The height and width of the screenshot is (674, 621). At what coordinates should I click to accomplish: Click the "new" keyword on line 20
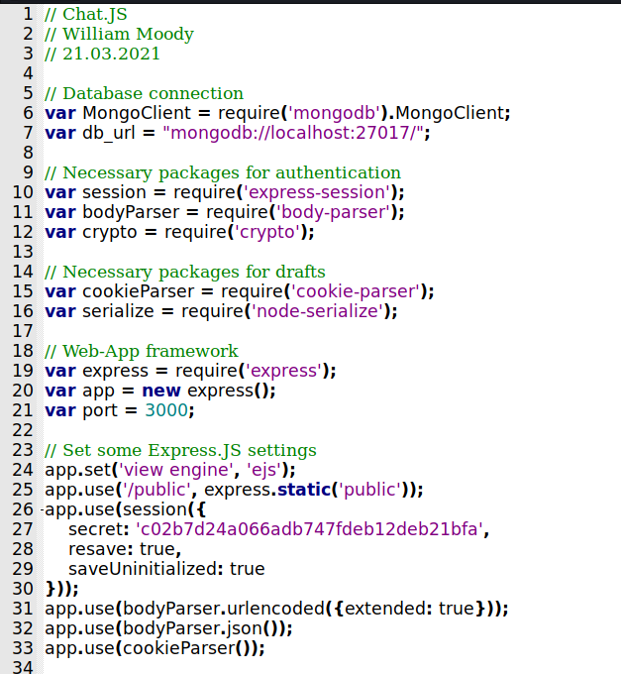(161, 391)
